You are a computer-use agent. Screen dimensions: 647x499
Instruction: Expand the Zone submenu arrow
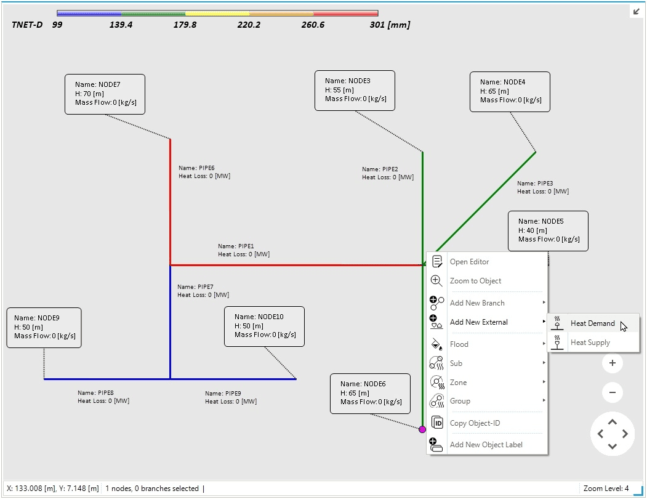[x=544, y=383]
